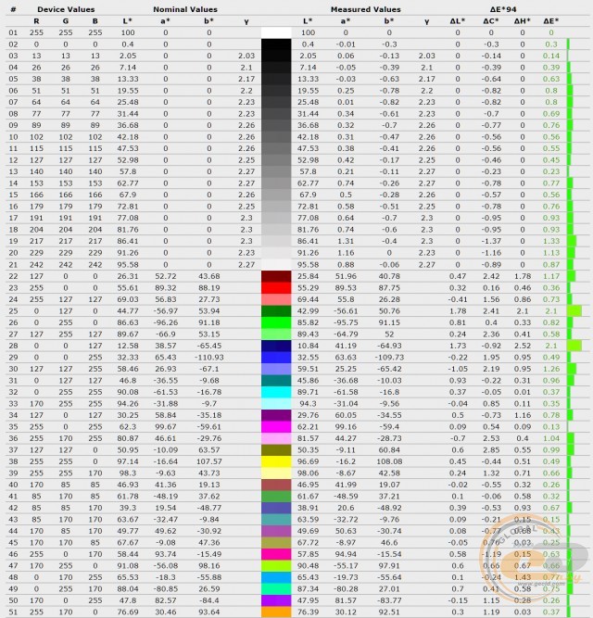
Task: Select ΔH* value 2.52 in row 28
Action: [x=523, y=346]
